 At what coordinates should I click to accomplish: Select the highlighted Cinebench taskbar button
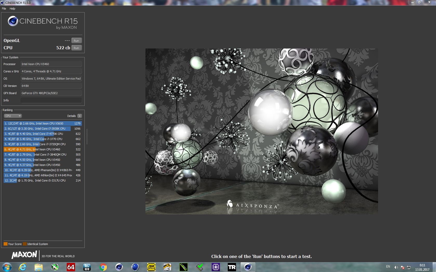tap(248, 267)
